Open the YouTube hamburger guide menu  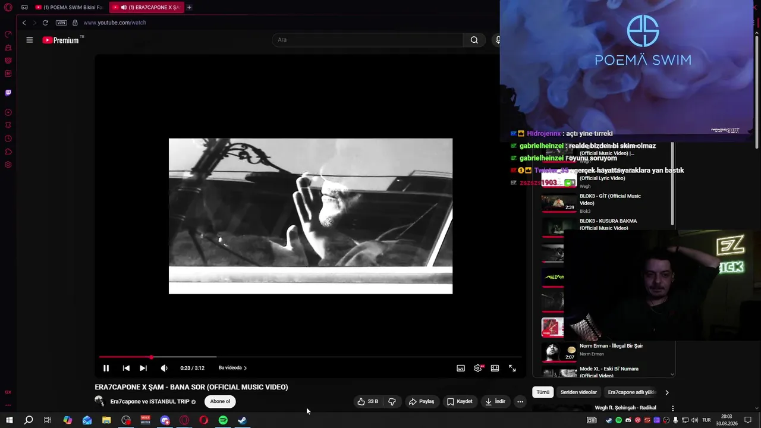(29, 40)
